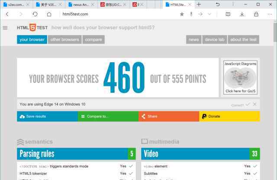Open the 'news' section
This screenshot has height=180, width=277.
coord(193,39)
